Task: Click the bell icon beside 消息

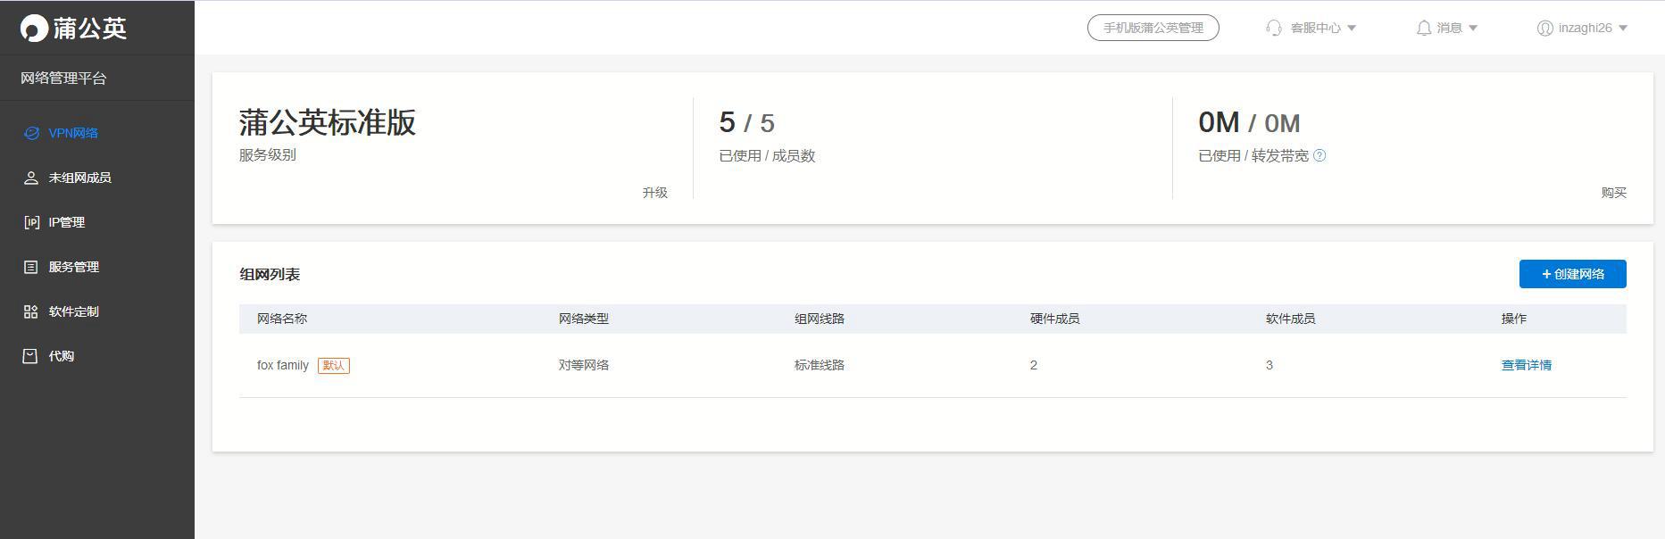Action: 1424,28
